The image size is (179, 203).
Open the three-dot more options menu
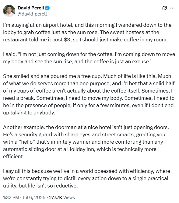(172, 8)
